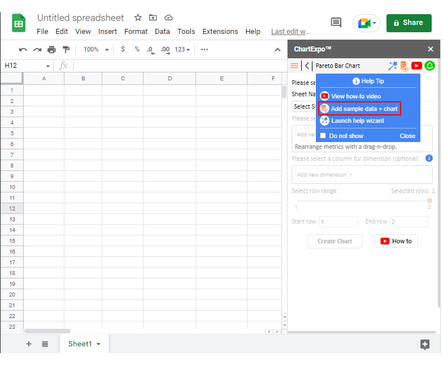Star the Untitled spreadsheet
Image resolution: width=443 pixels, height=365 pixels.
[138, 18]
